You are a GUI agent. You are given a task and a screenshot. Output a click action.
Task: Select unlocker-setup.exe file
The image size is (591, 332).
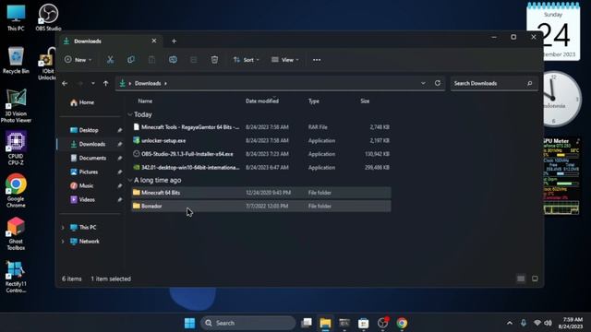[x=260, y=140]
